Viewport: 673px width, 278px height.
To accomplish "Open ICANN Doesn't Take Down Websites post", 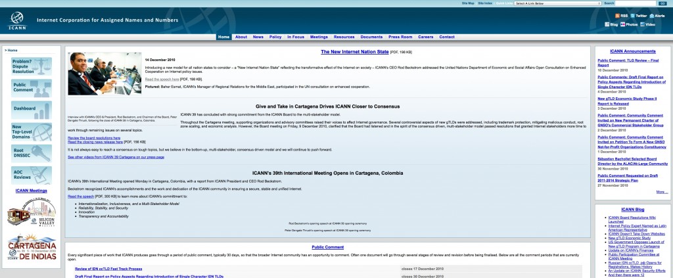I will [636, 234].
